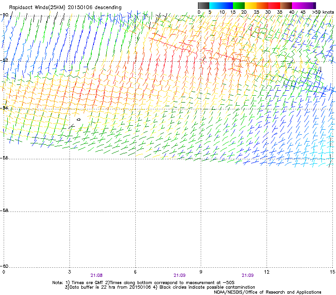Click the '-58' latitude axis label
336x295 pixels.
(x=4, y=211)
